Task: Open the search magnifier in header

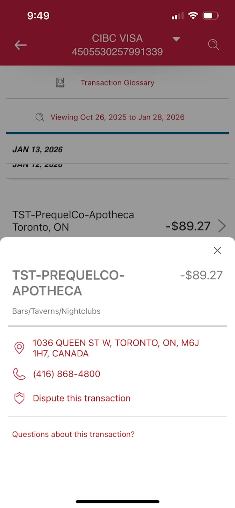Action: coord(213,45)
